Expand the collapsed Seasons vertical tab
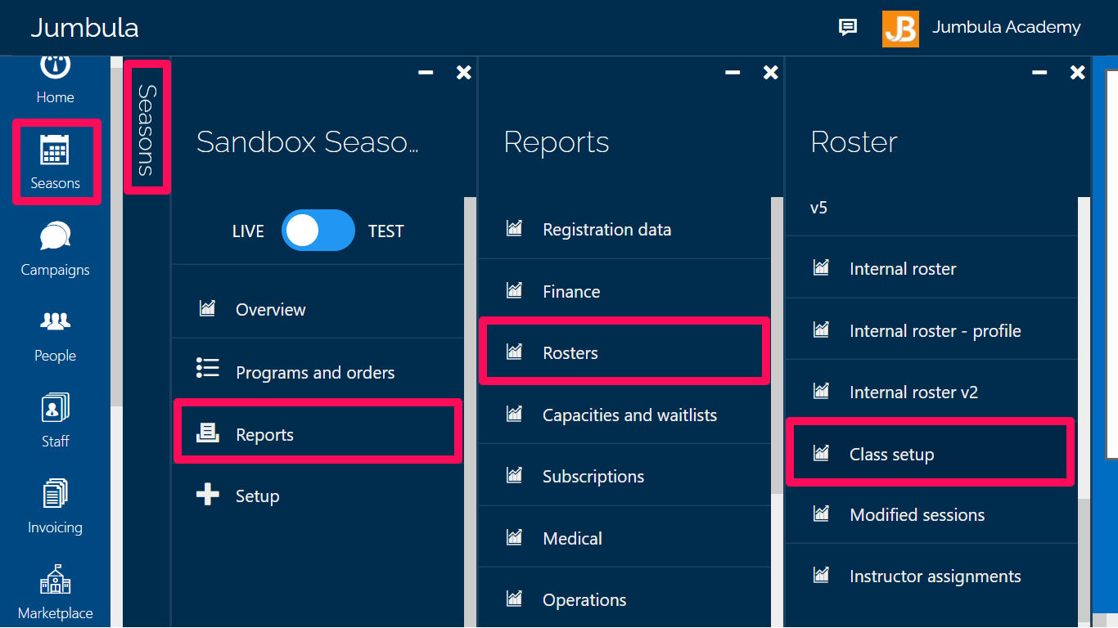This screenshot has width=1118, height=628. point(147,128)
